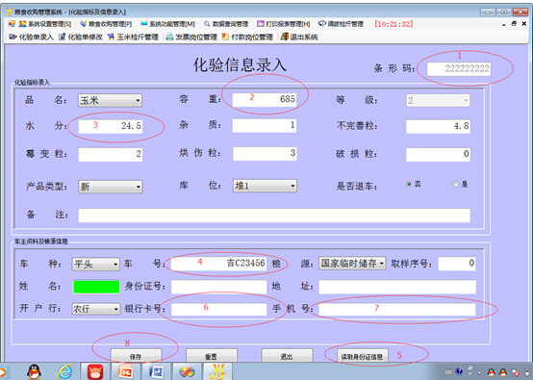Click the 容重 field showing 685

coord(265,100)
